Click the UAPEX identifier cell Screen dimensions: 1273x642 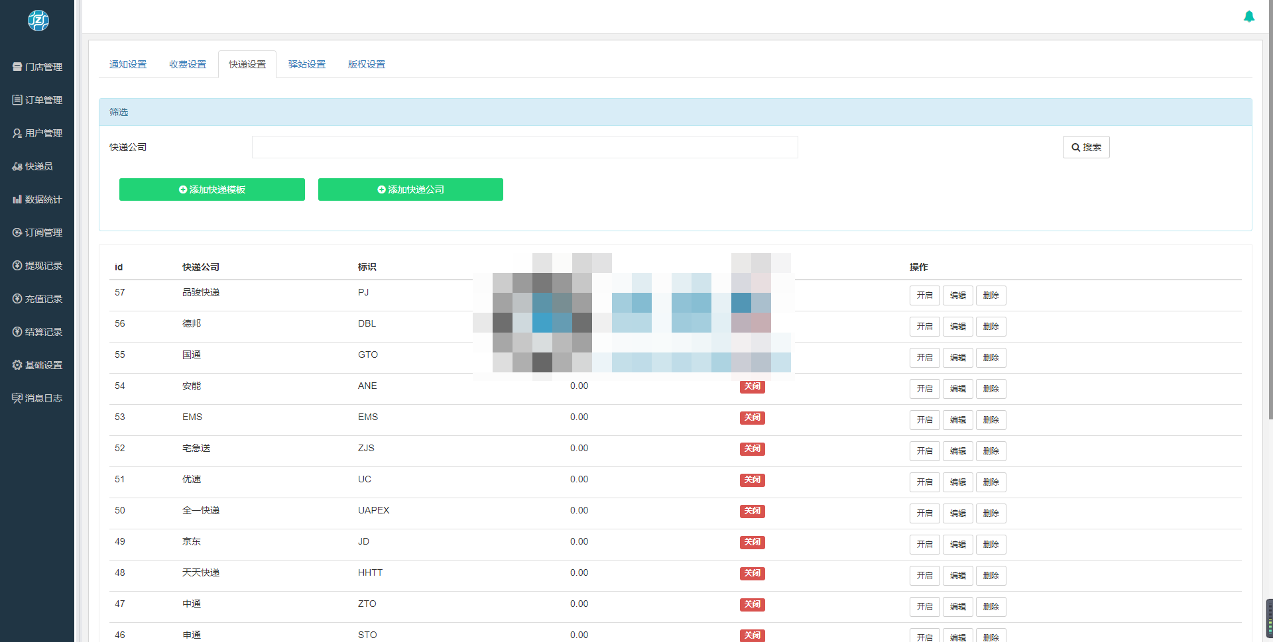coord(373,510)
